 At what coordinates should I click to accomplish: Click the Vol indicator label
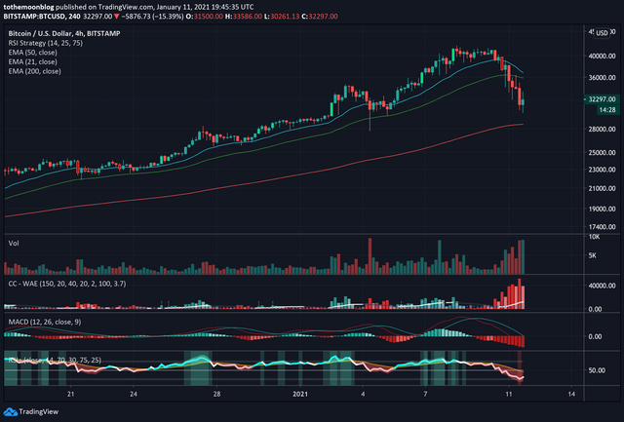click(14, 243)
